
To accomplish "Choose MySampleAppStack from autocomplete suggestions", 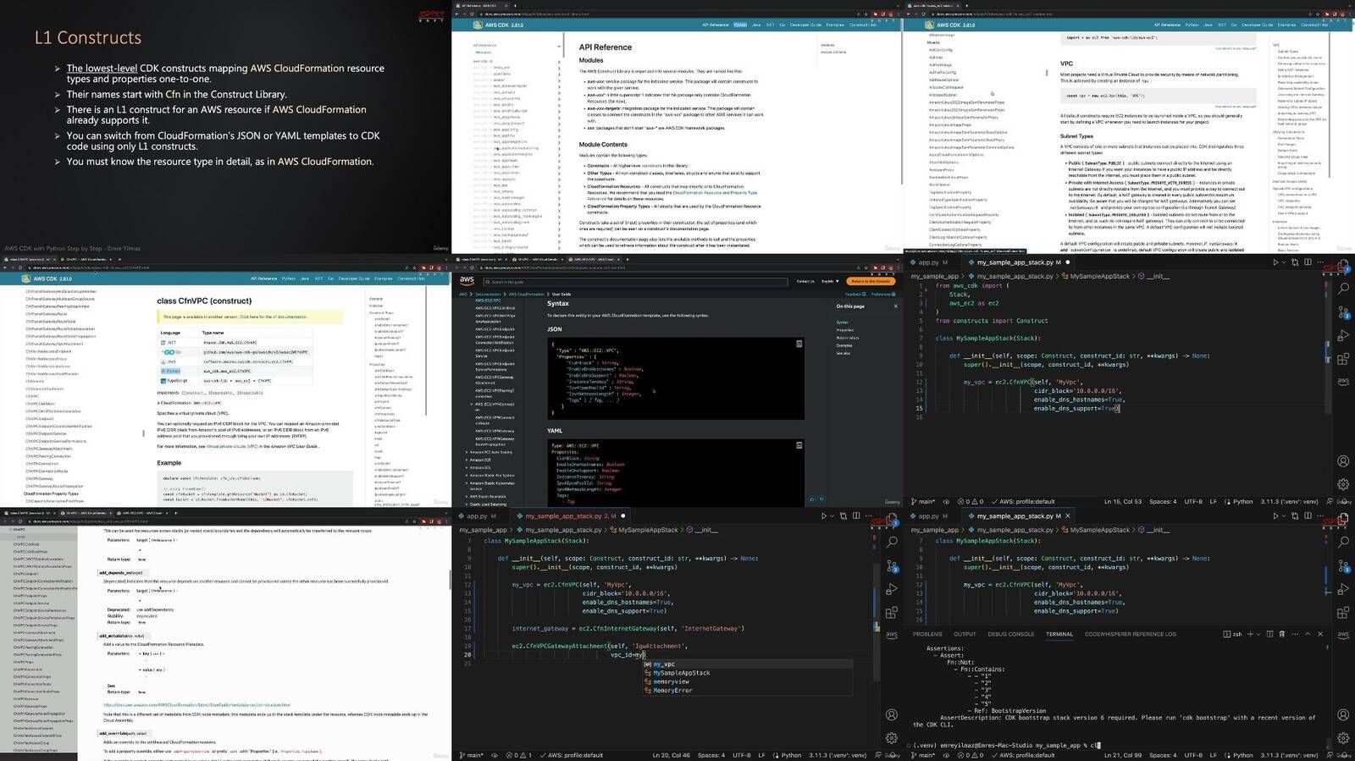I will [x=681, y=673].
